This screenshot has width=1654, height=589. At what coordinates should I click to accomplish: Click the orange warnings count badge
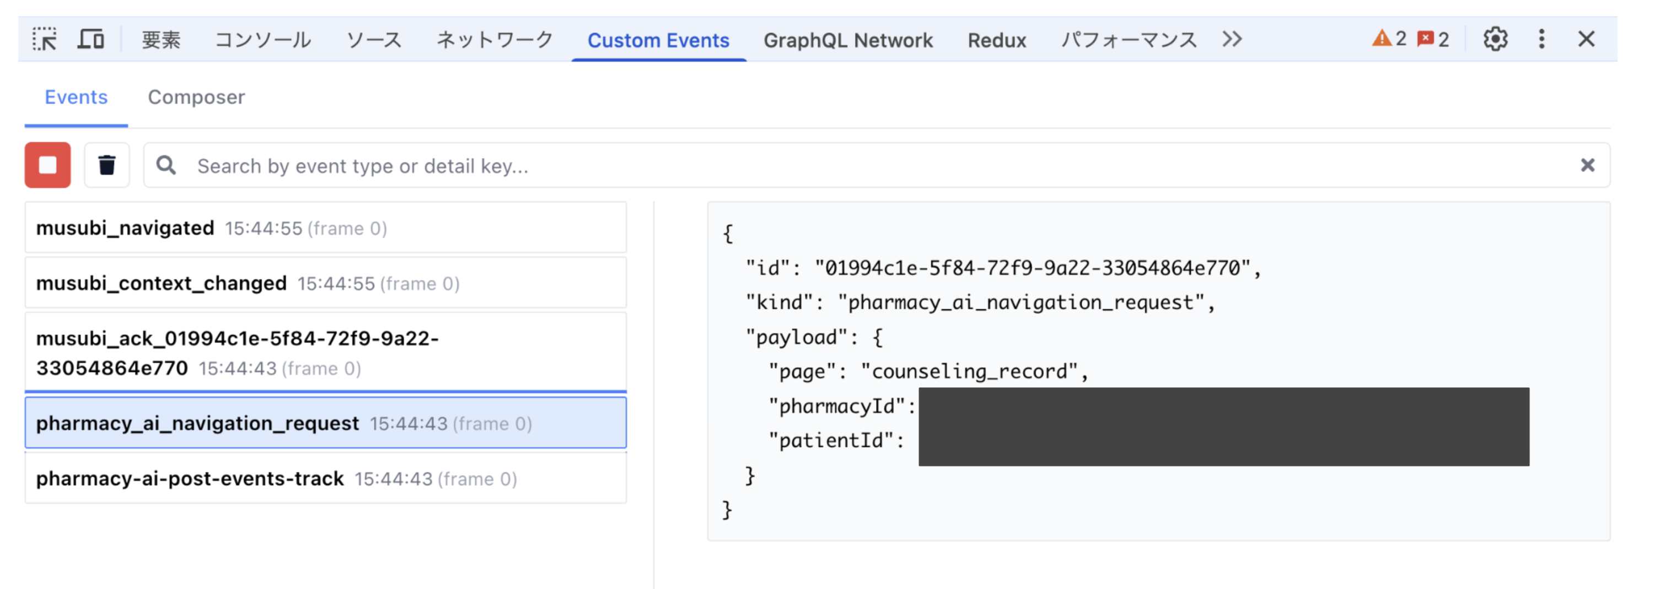[1389, 39]
